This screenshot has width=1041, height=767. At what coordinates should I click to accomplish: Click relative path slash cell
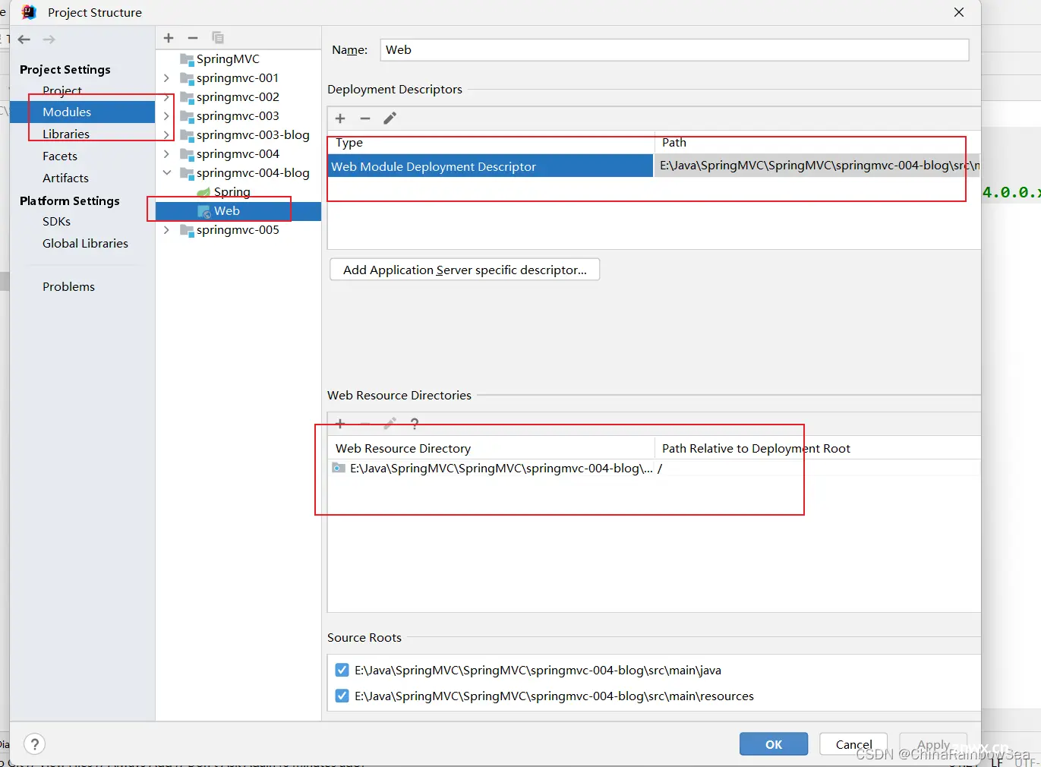point(660,469)
